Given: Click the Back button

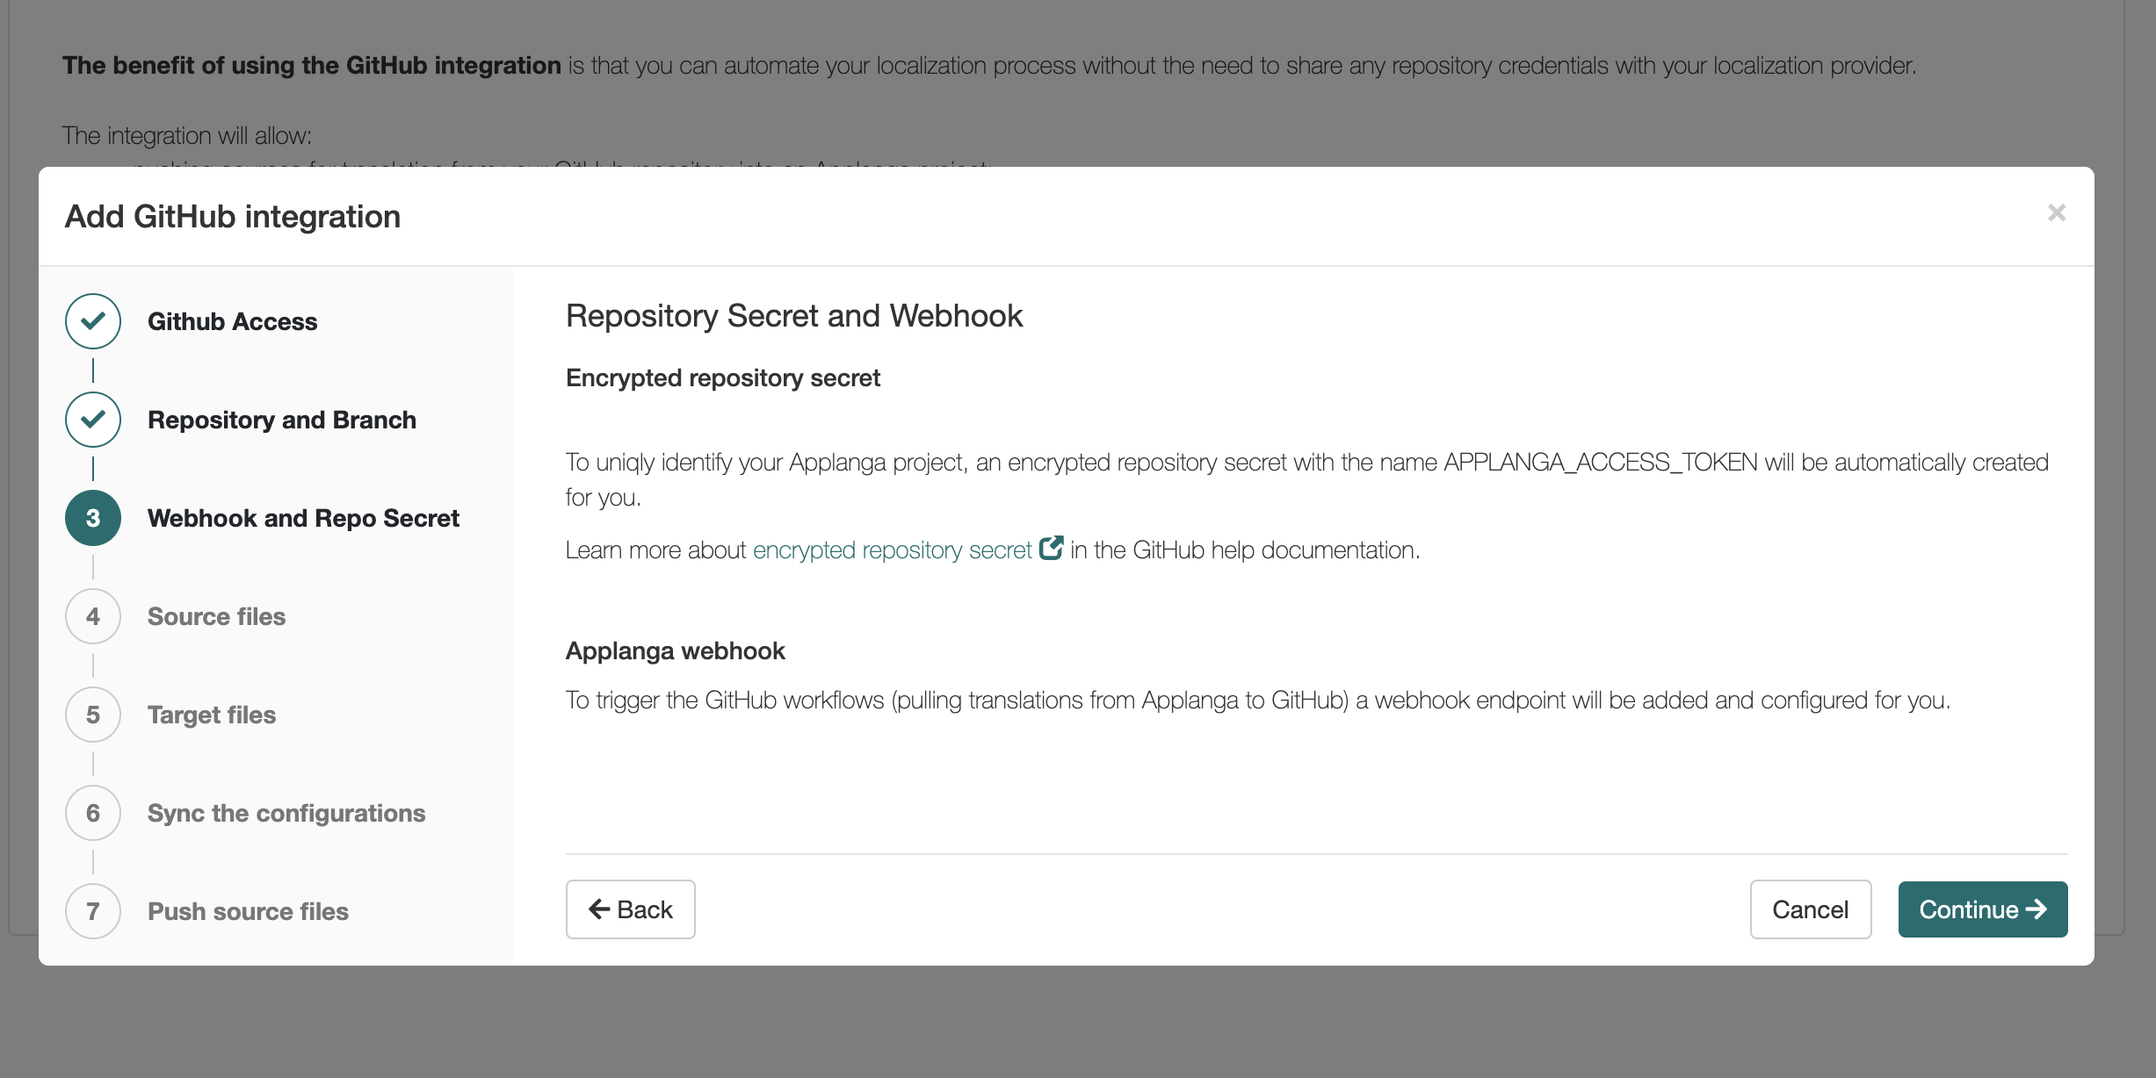Looking at the screenshot, I should point(631,909).
